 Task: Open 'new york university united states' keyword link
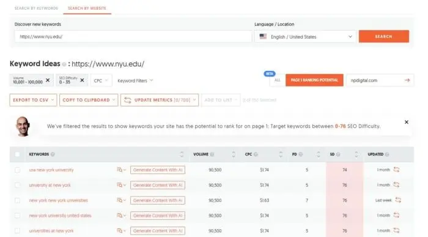[60, 216]
